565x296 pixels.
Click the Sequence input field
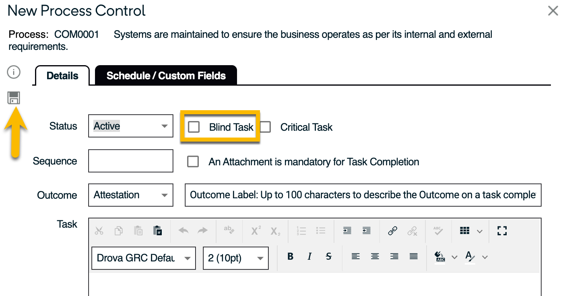click(x=130, y=161)
